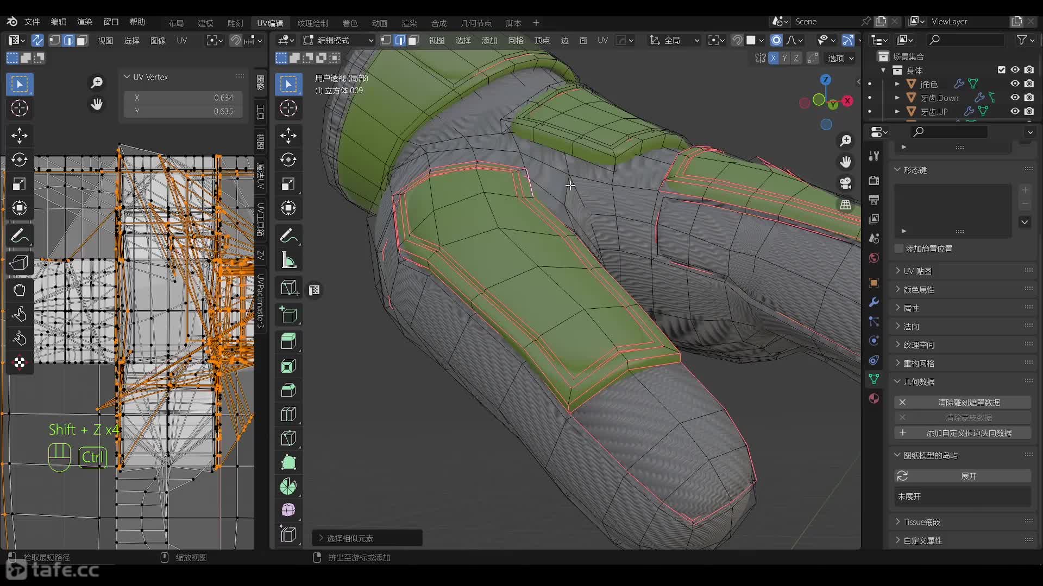Select the Knife tool

pos(288,438)
